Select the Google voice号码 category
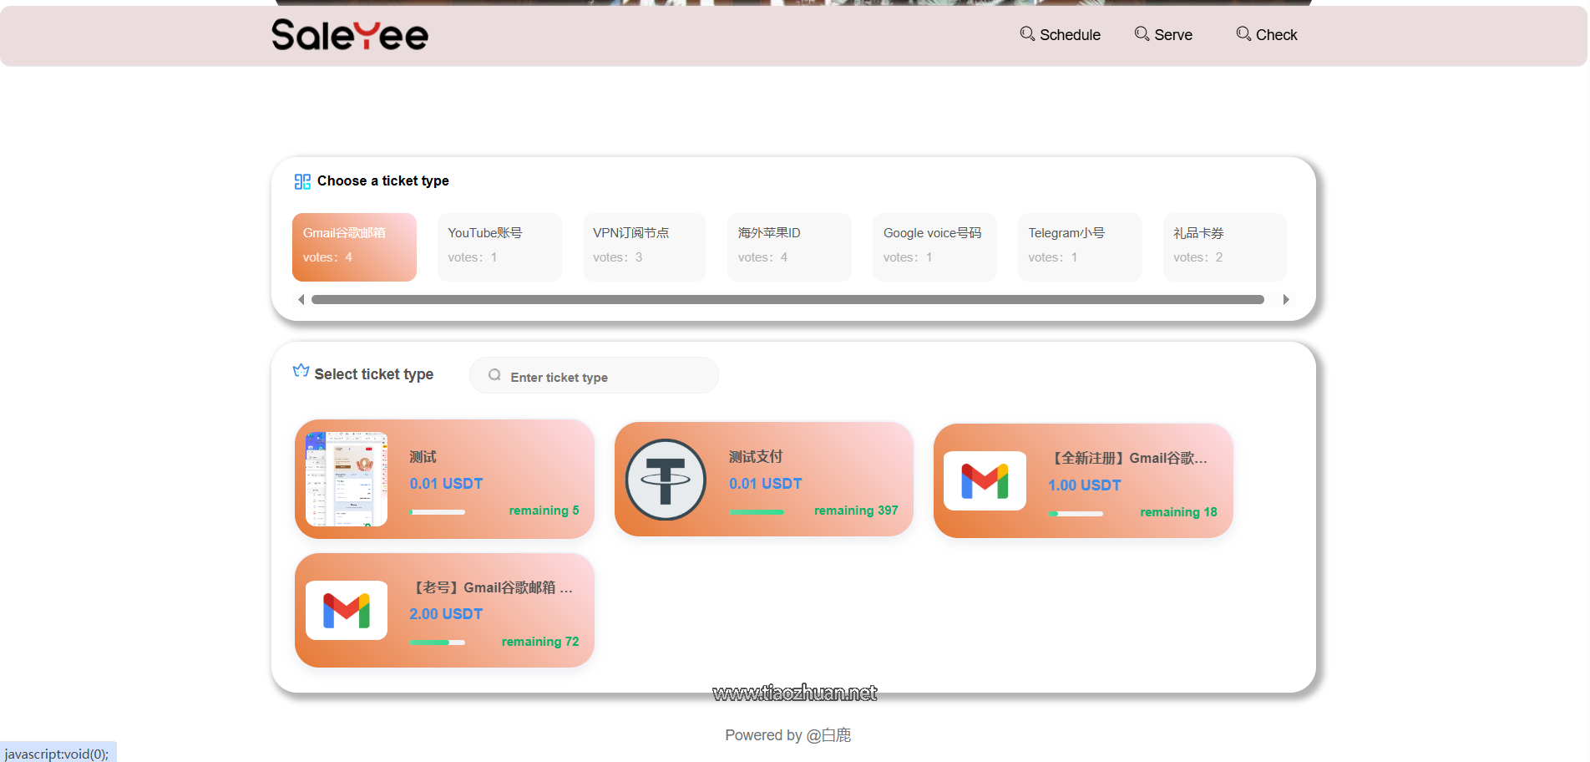This screenshot has height=762, width=1590. (934, 246)
